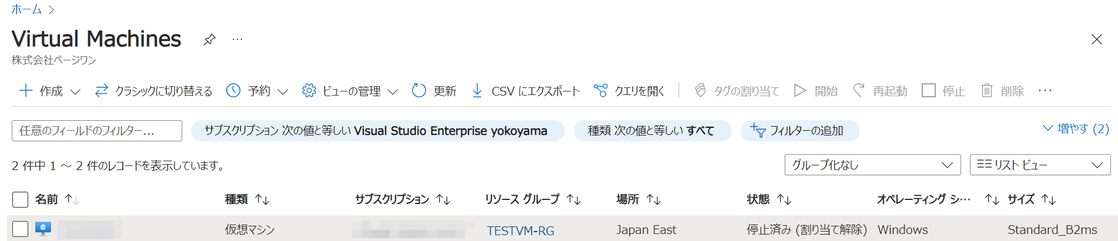Image resolution: width=1118 pixels, height=241 pixels.
Task: Export the list via CSV にエクスポート
Action: pyautogui.click(x=526, y=91)
